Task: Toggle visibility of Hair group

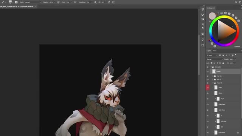Action: [208, 76]
